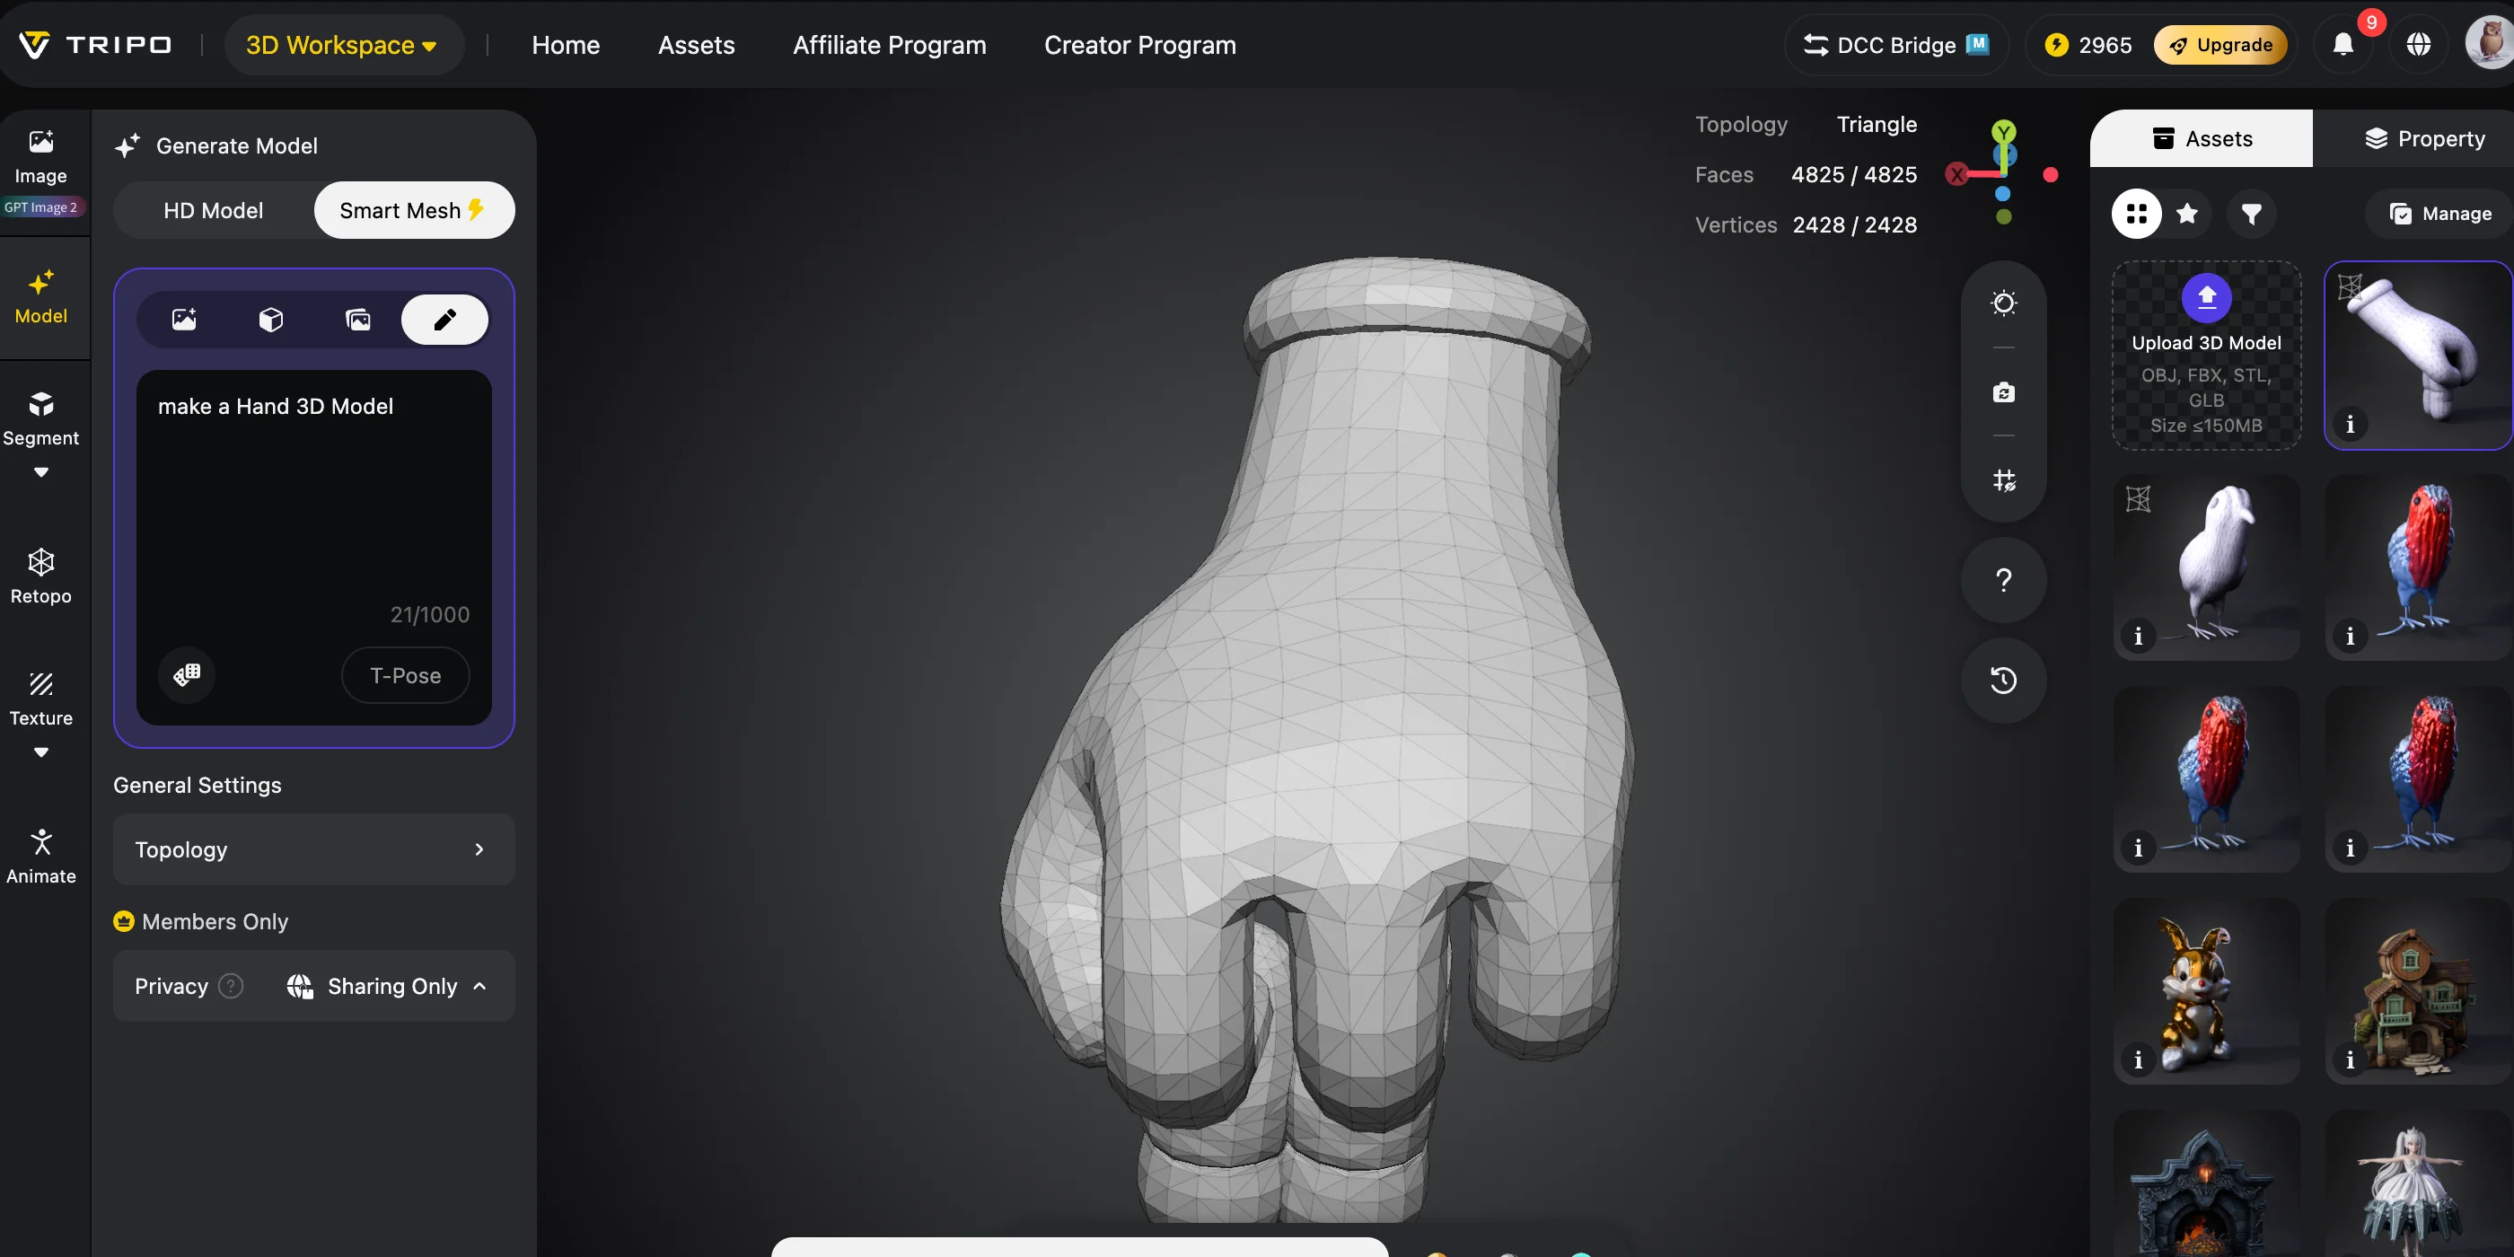
Task: Click Upload 3D Model card
Action: tap(2207, 356)
